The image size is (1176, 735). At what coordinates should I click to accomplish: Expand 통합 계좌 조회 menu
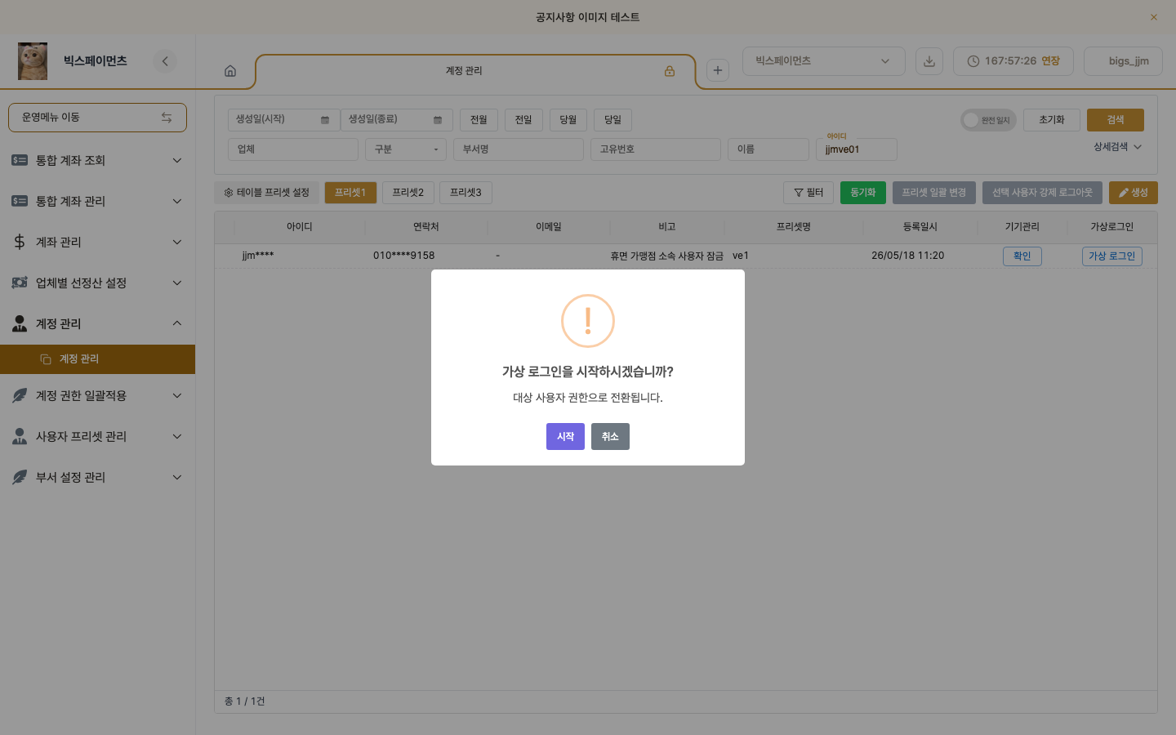(97, 160)
